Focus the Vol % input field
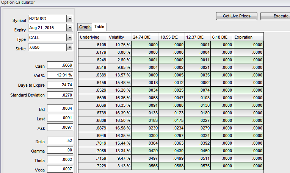Screen dimensions: 290x173 pos(60,75)
